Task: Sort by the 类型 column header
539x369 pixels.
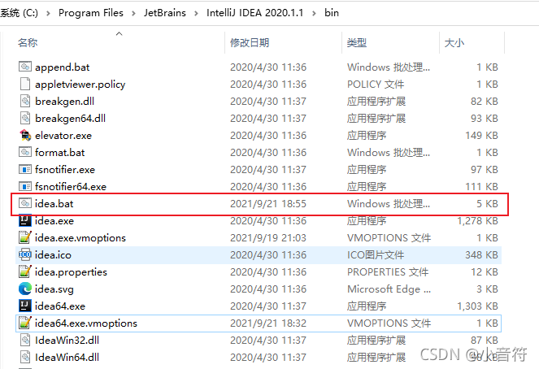Action: pos(356,42)
